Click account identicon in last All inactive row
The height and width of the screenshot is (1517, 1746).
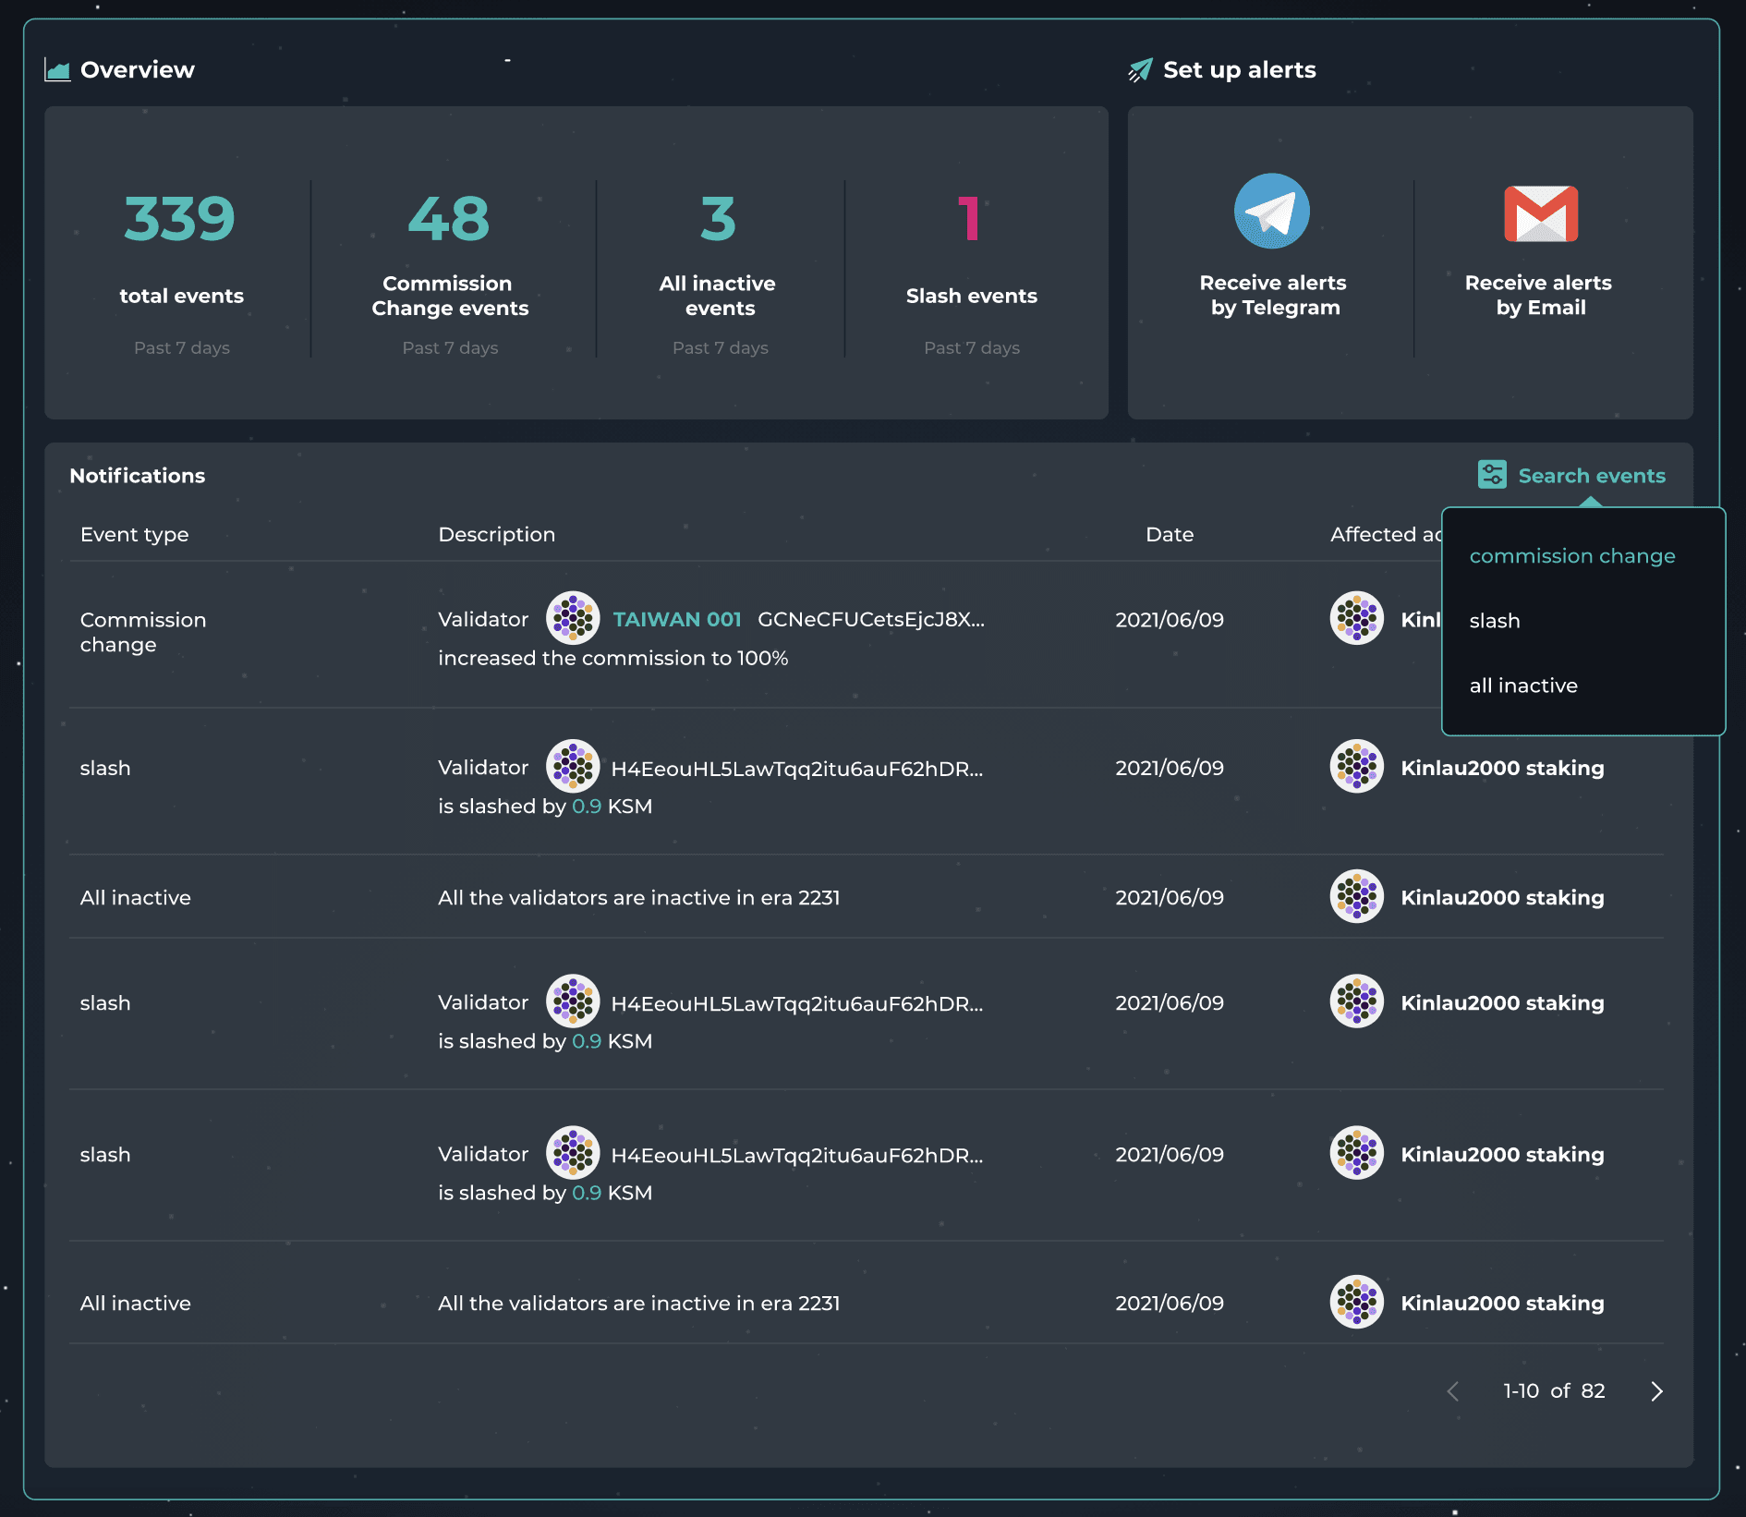coord(1356,1302)
